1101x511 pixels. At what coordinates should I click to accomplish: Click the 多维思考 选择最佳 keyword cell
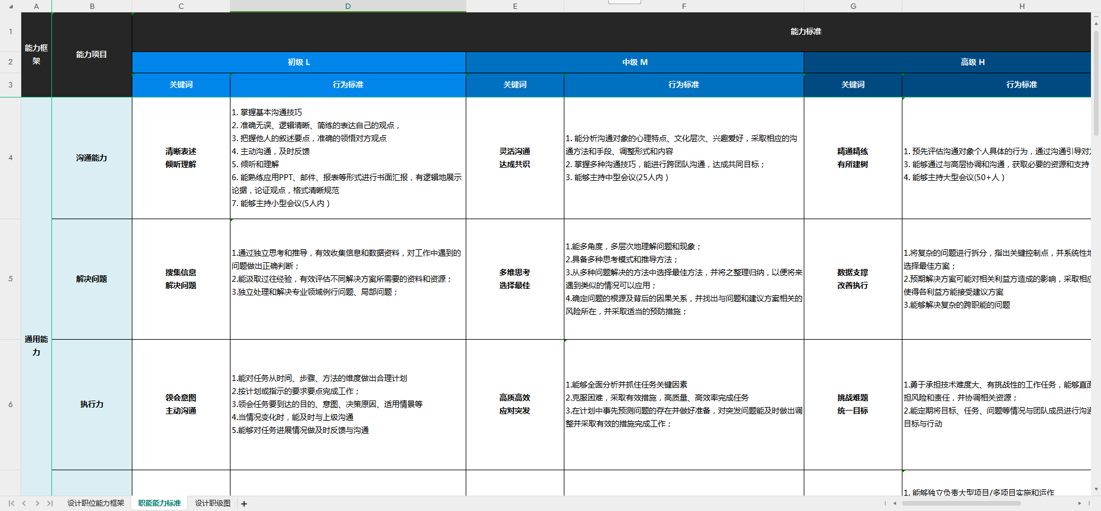click(x=515, y=279)
